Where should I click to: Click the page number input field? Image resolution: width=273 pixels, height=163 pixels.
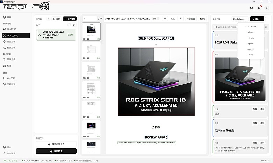coord(90,19)
